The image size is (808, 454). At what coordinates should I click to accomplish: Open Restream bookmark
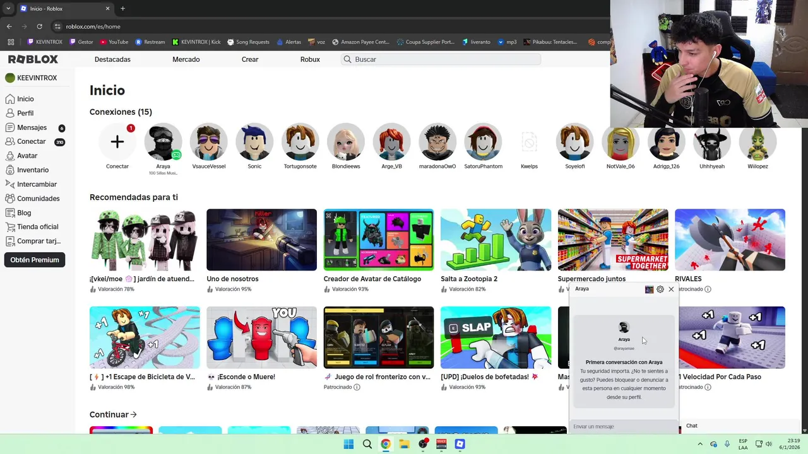(150, 42)
